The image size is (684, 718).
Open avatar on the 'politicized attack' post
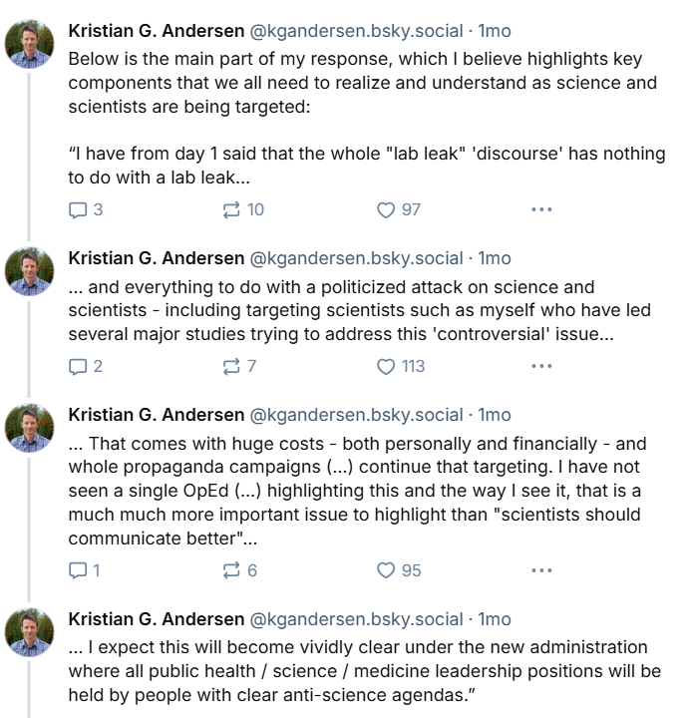coord(29,271)
